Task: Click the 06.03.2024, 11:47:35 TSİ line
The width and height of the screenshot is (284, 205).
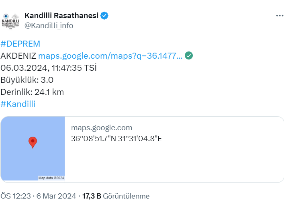Action: (x=49, y=68)
